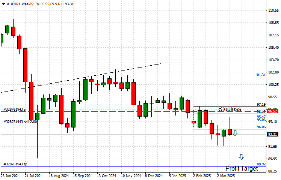
Task: Select the #328761943 sl order label
Action: point(15,109)
